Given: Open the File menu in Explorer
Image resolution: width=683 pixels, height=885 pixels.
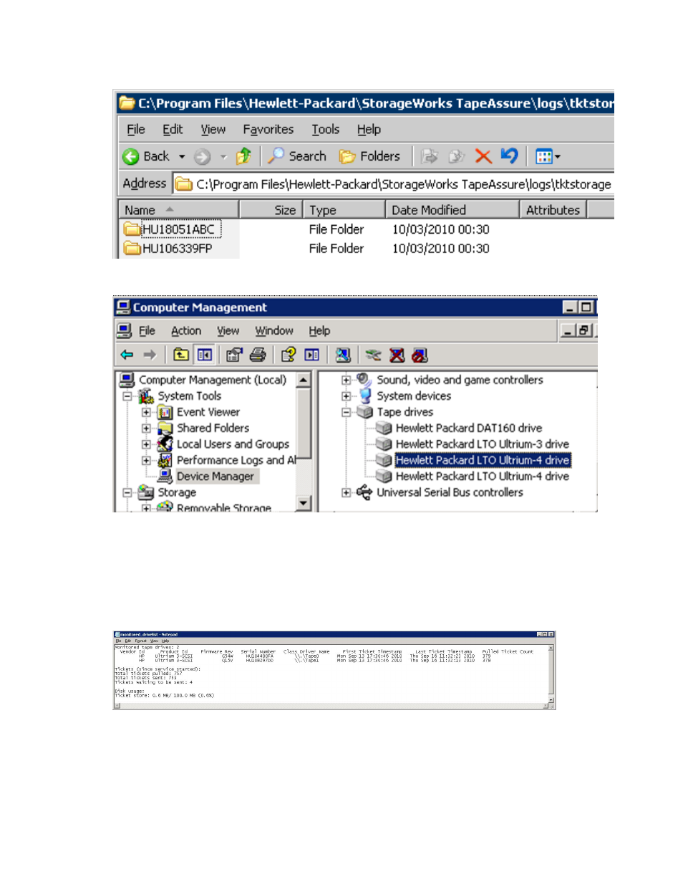Looking at the screenshot, I should pyautogui.click(x=136, y=130).
